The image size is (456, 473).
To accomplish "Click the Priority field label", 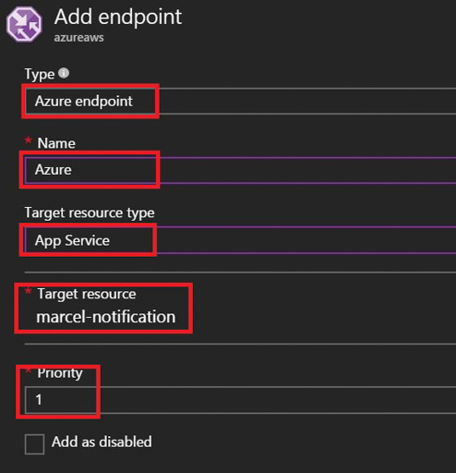I will [60, 373].
